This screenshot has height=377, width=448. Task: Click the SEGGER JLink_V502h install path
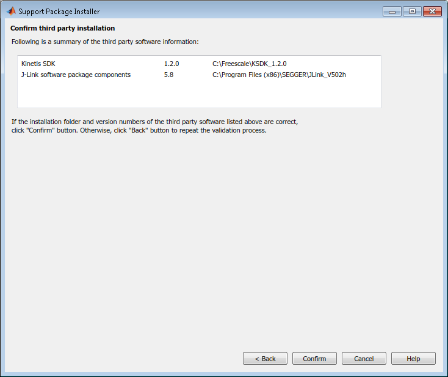click(x=279, y=75)
